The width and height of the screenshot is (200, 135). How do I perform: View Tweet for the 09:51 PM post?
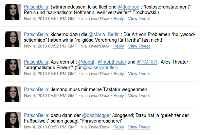pyautogui.click(x=139, y=74)
